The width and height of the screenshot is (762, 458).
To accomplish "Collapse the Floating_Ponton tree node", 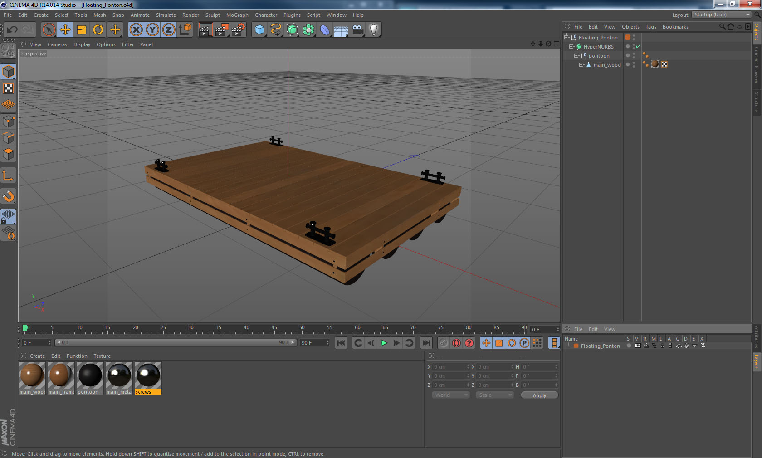I will pos(566,37).
